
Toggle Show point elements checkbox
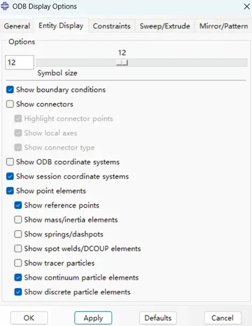[x=10, y=190]
